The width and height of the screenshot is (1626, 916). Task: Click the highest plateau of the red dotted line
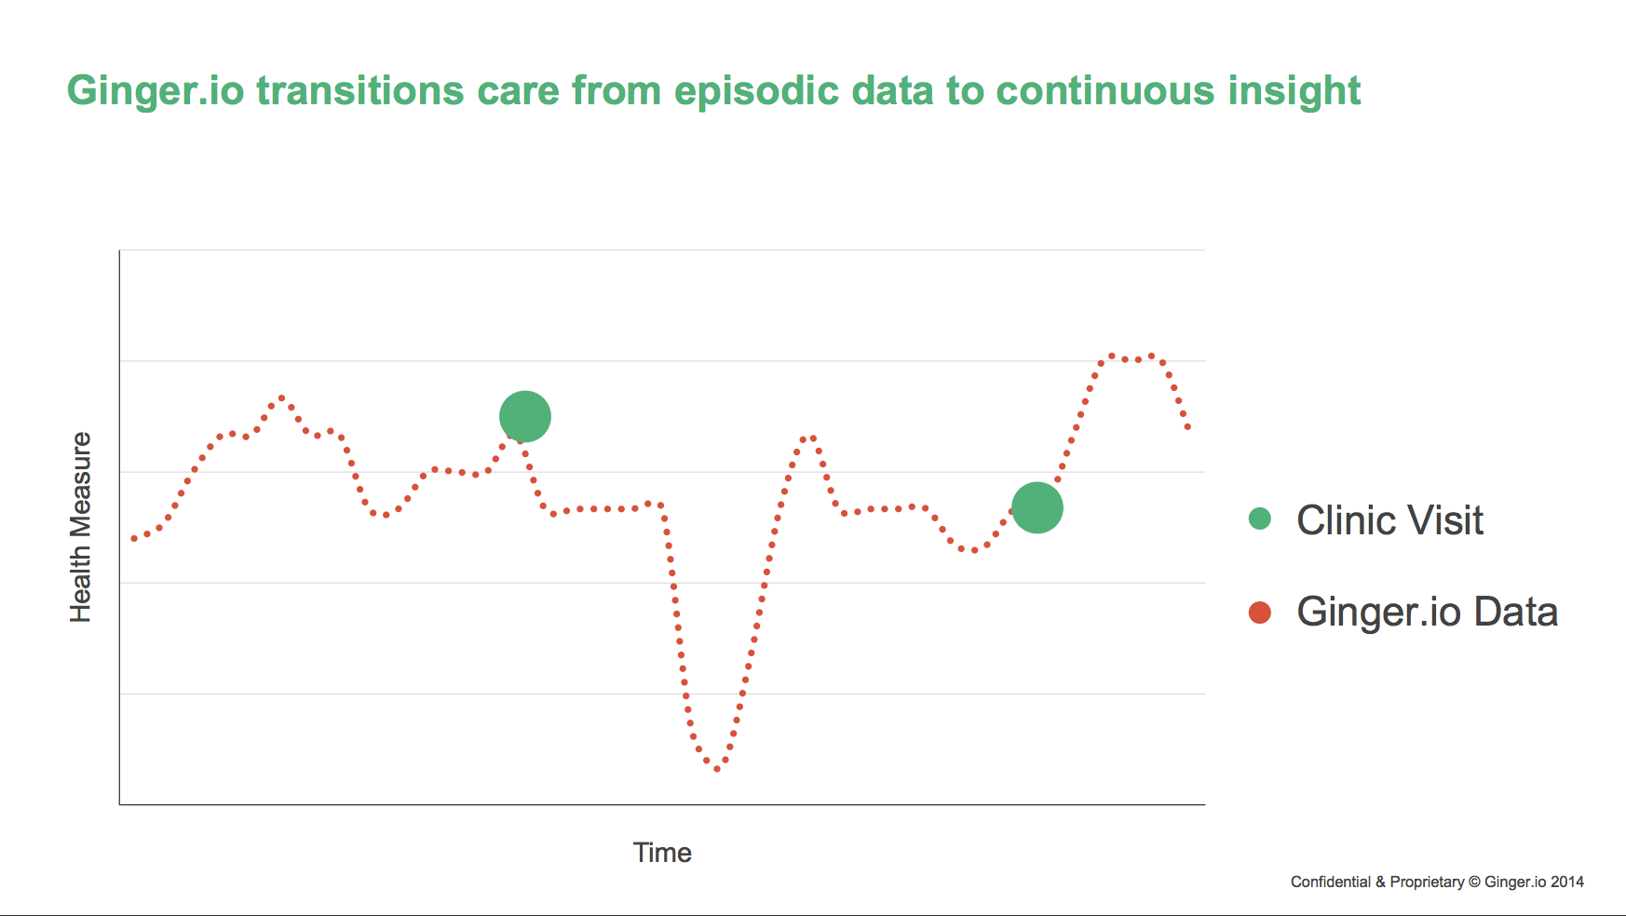[1131, 358]
